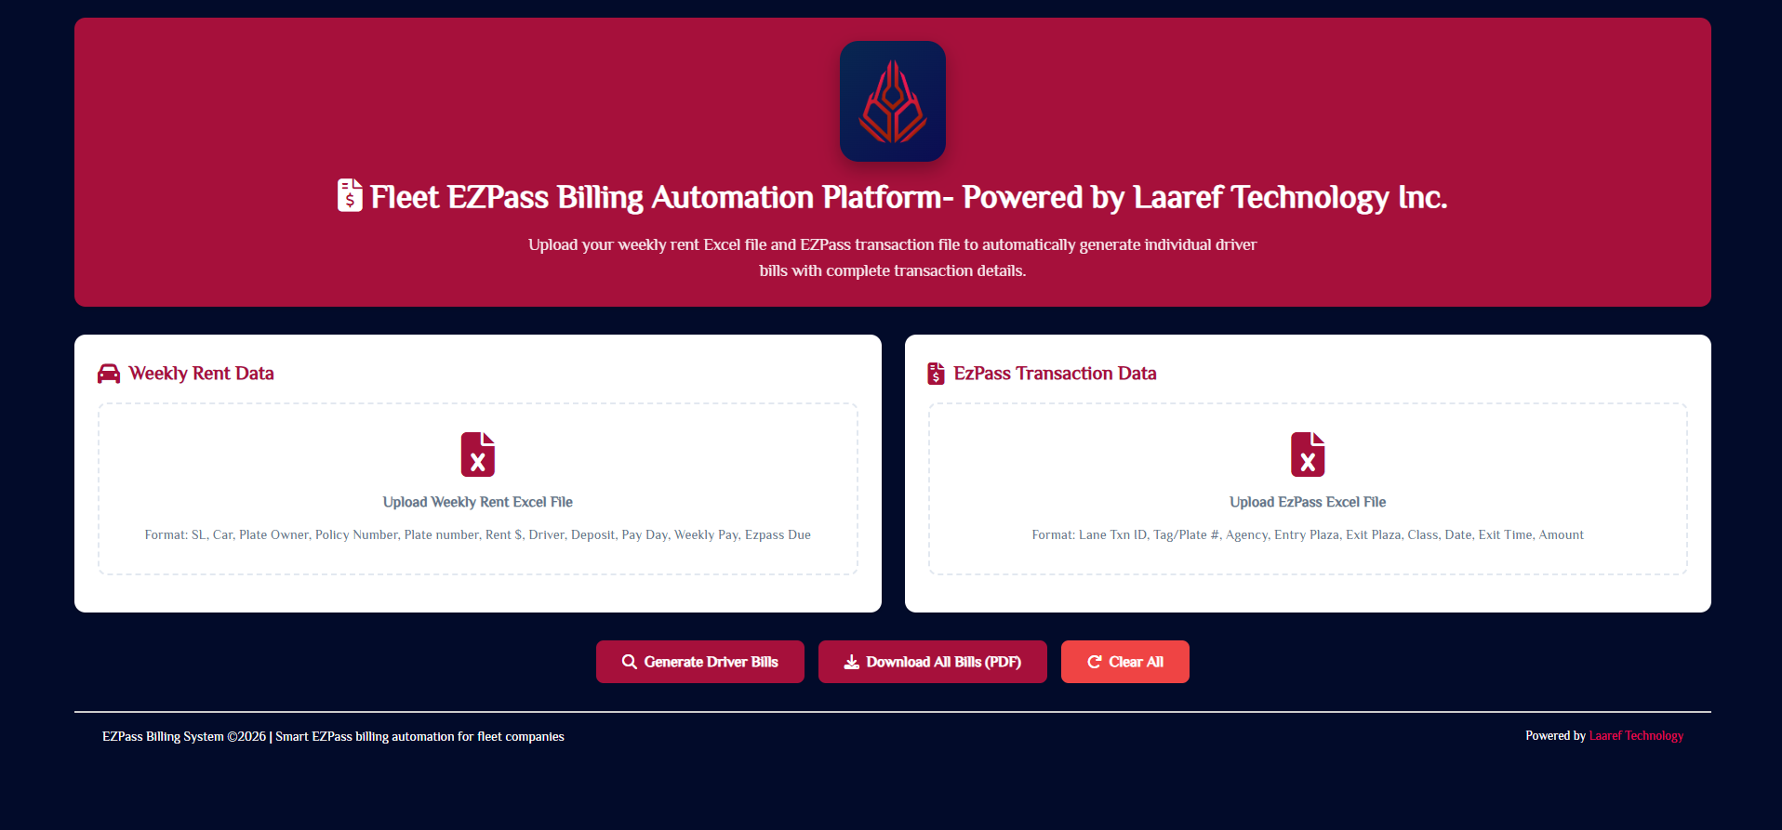The height and width of the screenshot is (830, 1782).
Task: Click the weekly rent format description text
Action: tap(477, 534)
